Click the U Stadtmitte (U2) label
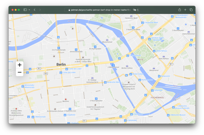 70,111
